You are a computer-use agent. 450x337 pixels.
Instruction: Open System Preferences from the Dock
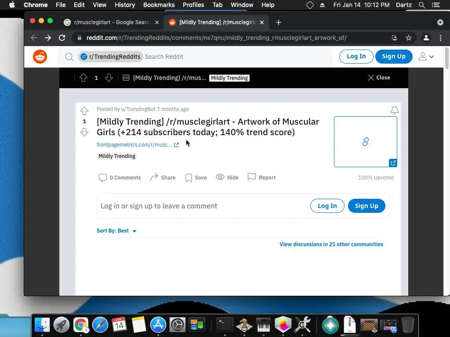[x=178, y=325]
